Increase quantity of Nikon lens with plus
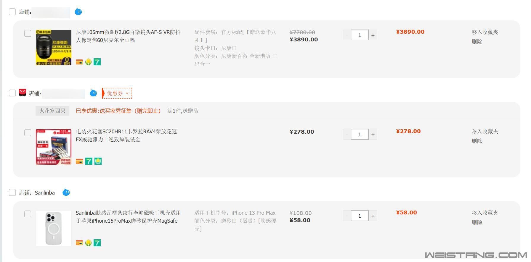Viewport: 531px width, 262px height. [x=373, y=35]
